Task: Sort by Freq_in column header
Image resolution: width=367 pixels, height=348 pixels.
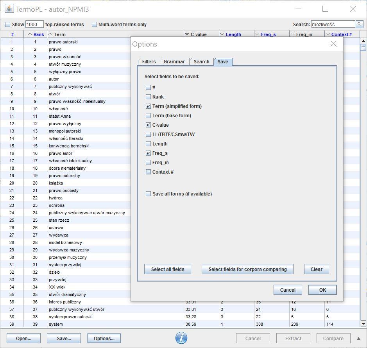Action: pos(307,34)
